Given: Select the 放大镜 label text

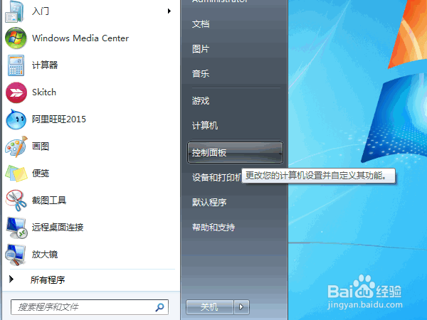Looking at the screenshot, I should click(45, 254).
